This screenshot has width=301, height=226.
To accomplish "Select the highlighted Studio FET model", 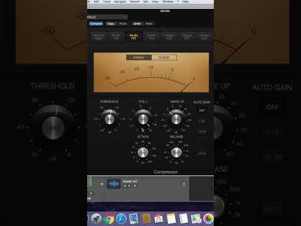I will pyautogui.click(x=134, y=37).
